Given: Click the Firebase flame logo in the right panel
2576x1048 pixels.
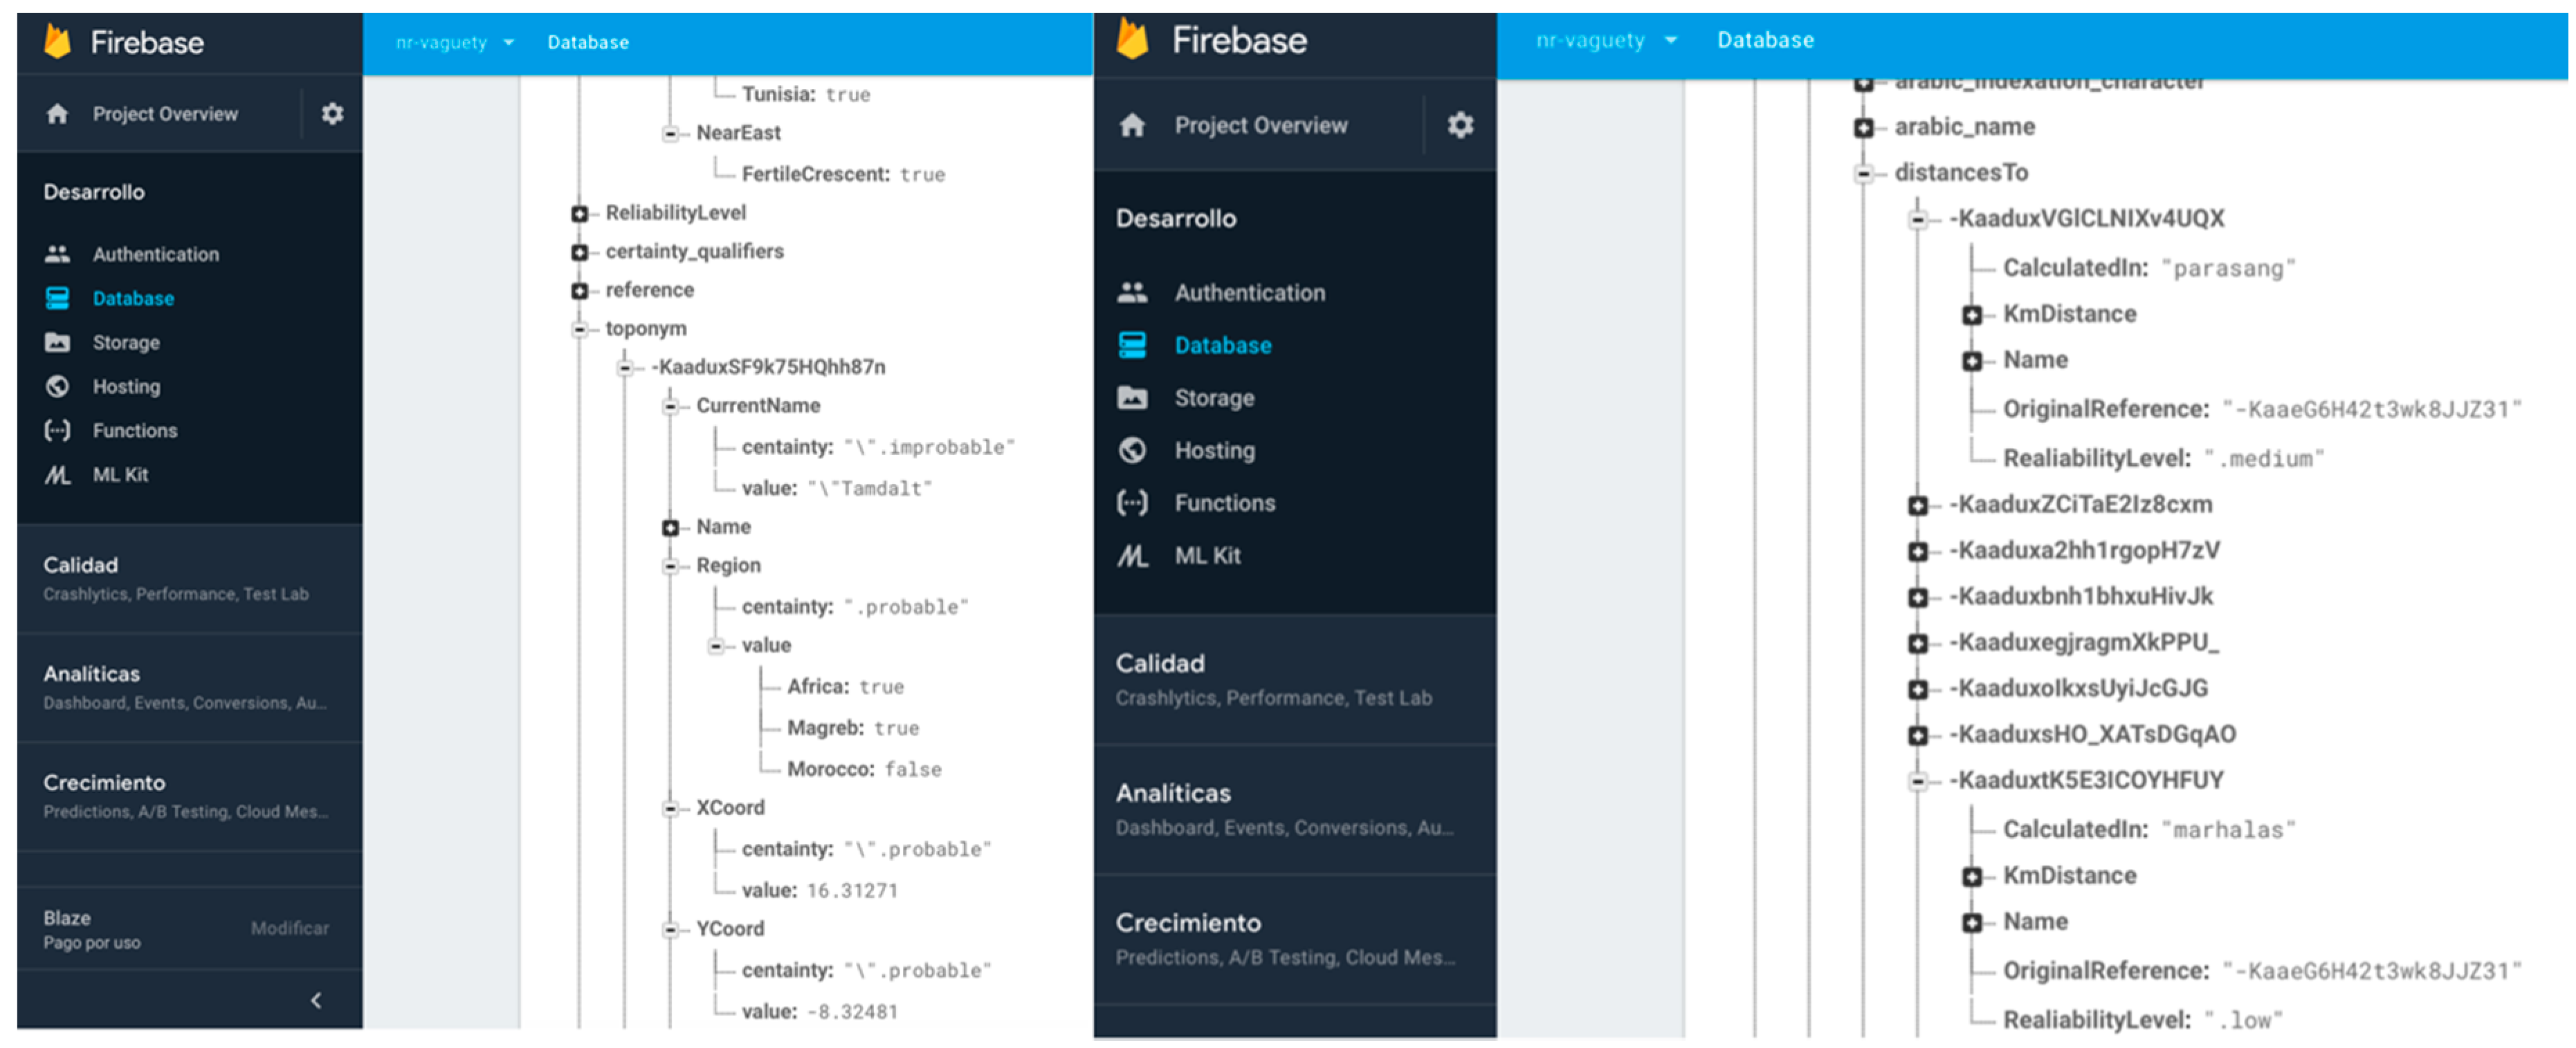Looking at the screenshot, I should tap(1132, 40).
